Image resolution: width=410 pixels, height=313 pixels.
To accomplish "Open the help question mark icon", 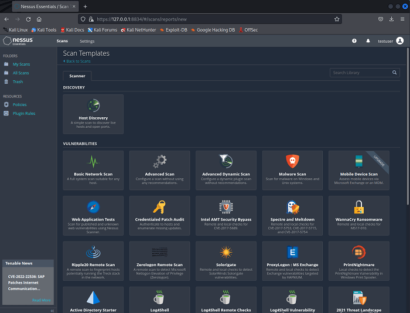I will click(x=354, y=41).
